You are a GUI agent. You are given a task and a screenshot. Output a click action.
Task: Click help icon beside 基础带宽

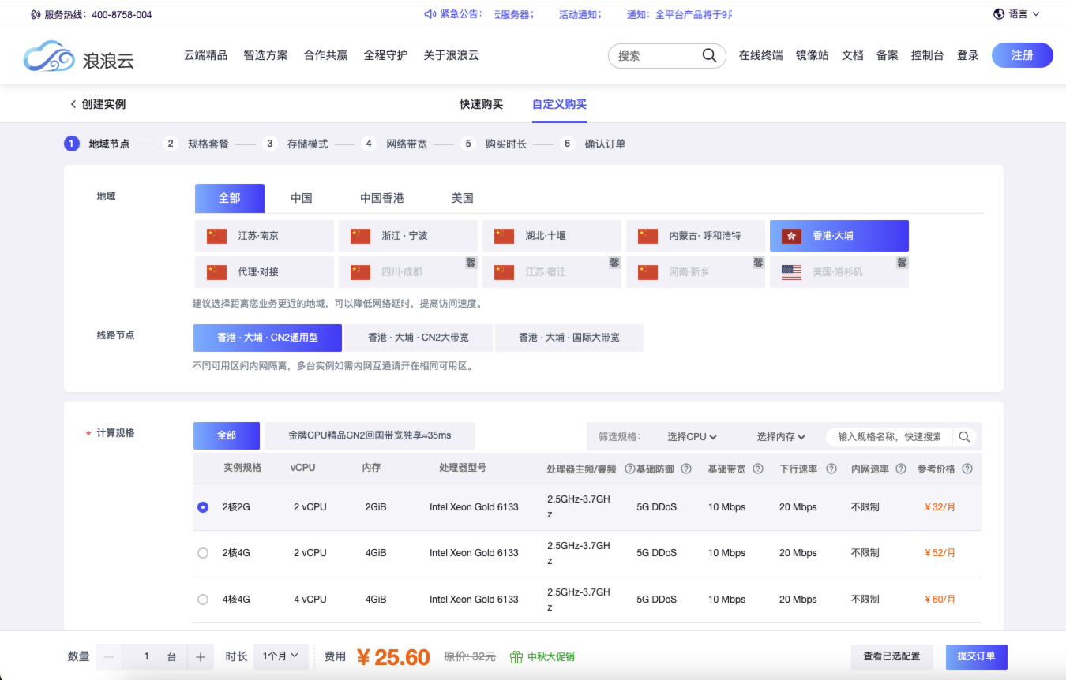758,469
